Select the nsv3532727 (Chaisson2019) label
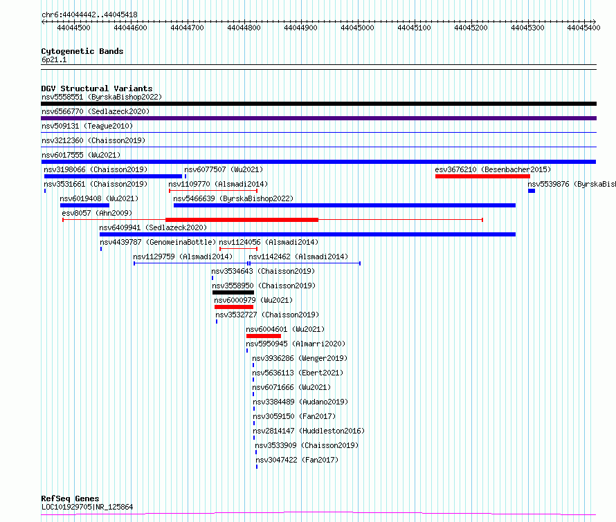616x522 pixels. point(267,315)
